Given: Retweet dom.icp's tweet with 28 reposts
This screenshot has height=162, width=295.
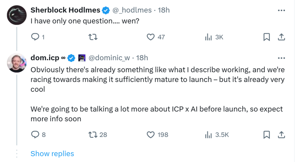Looking at the screenshot, I should [x=93, y=134].
